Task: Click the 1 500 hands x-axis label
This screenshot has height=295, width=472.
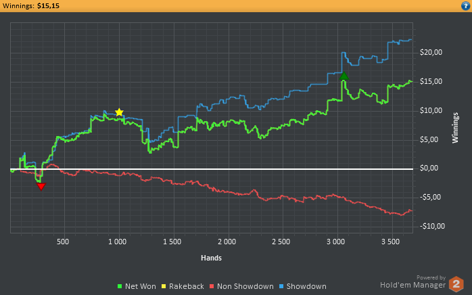Action: click(x=172, y=242)
